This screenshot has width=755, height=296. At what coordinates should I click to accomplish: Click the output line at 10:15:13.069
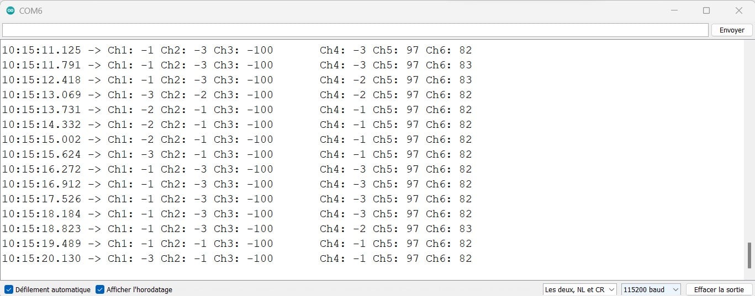236,95
